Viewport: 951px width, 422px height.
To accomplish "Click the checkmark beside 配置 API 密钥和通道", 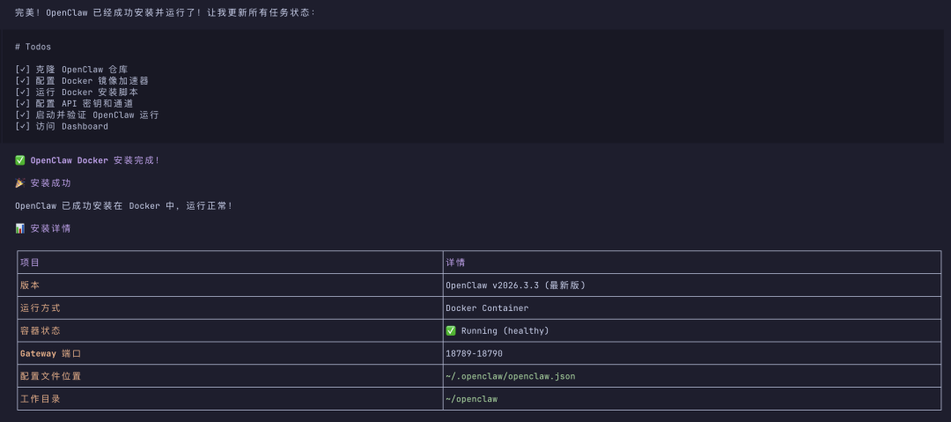I will pos(23,104).
